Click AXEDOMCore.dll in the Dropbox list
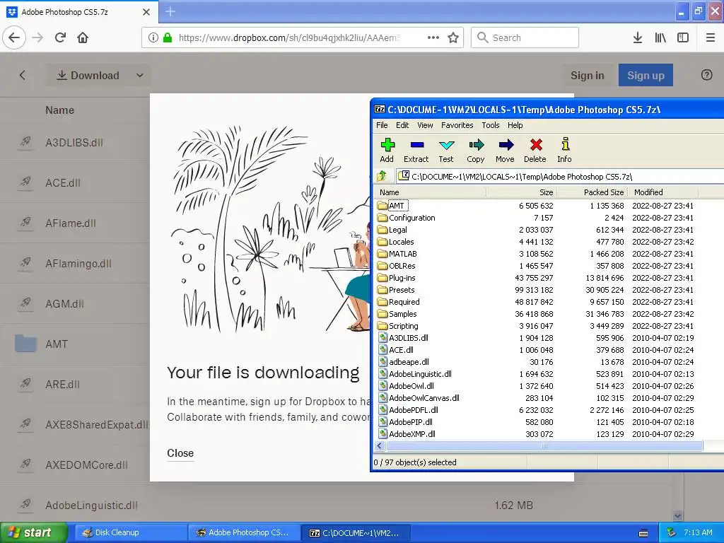This screenshot has width=724, height=543. click(x=86, y=465)
